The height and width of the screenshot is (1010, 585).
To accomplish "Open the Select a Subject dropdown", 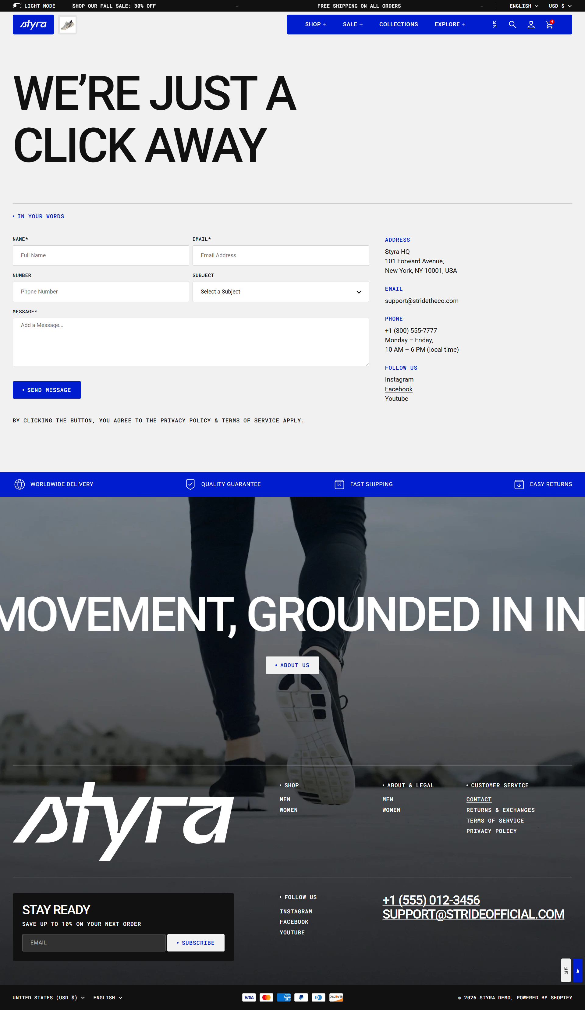I will coord(281,292).
